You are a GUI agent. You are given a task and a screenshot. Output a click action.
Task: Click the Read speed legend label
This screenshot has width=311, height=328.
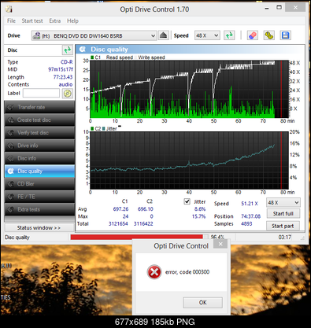click(x=120, y=57)
